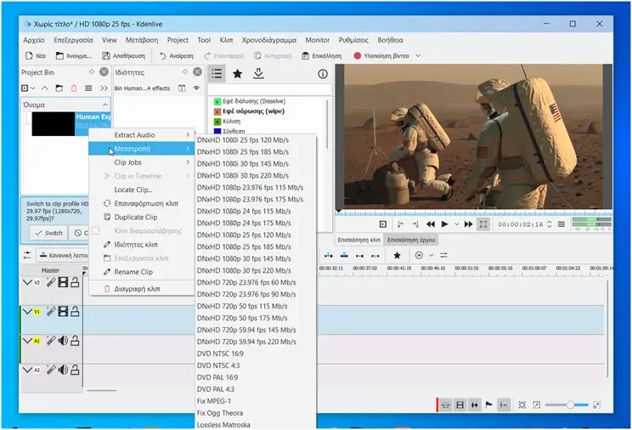
Task: Click the timeline insert clip zone icon
Action: [x=329, y=255]
